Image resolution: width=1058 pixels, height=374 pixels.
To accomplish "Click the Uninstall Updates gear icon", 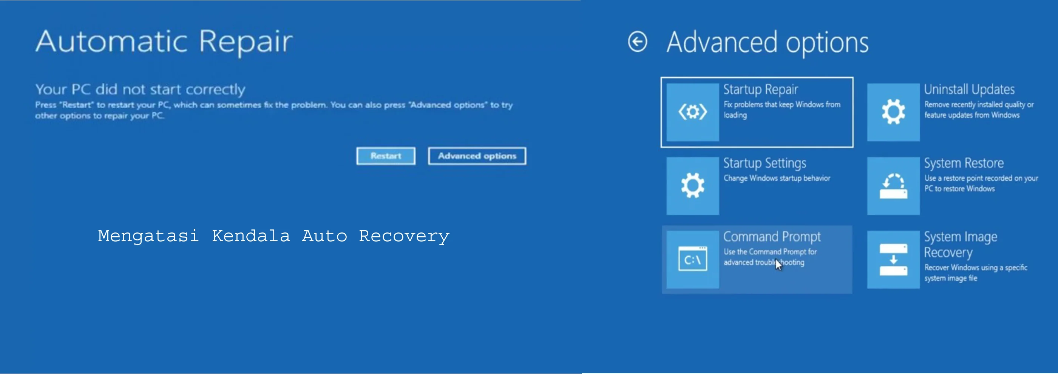I will tap(893, 112).
